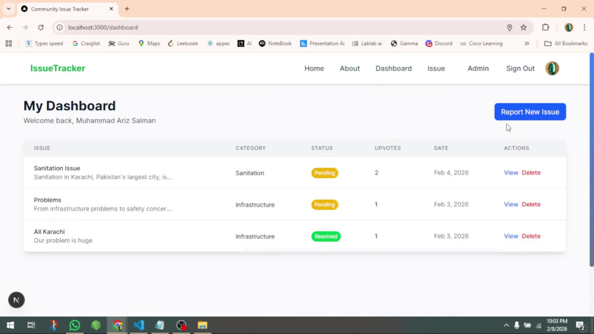Click the Resolved status badge
The height and width of the screenshot is (334, 594).
click(326, 236)
